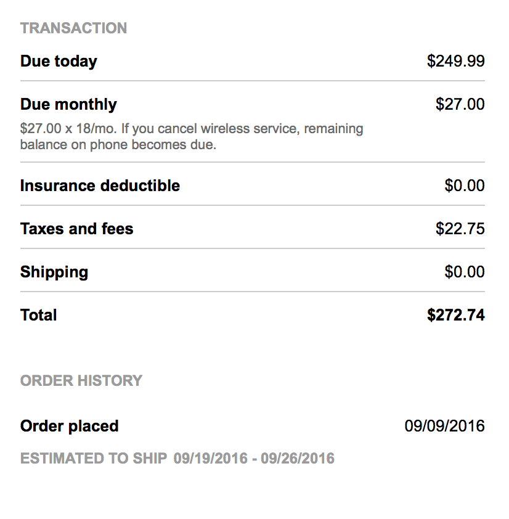The image size is (509, 519).
Task: Click the TRANSACTION section heading
Action: tap(73, 28)
